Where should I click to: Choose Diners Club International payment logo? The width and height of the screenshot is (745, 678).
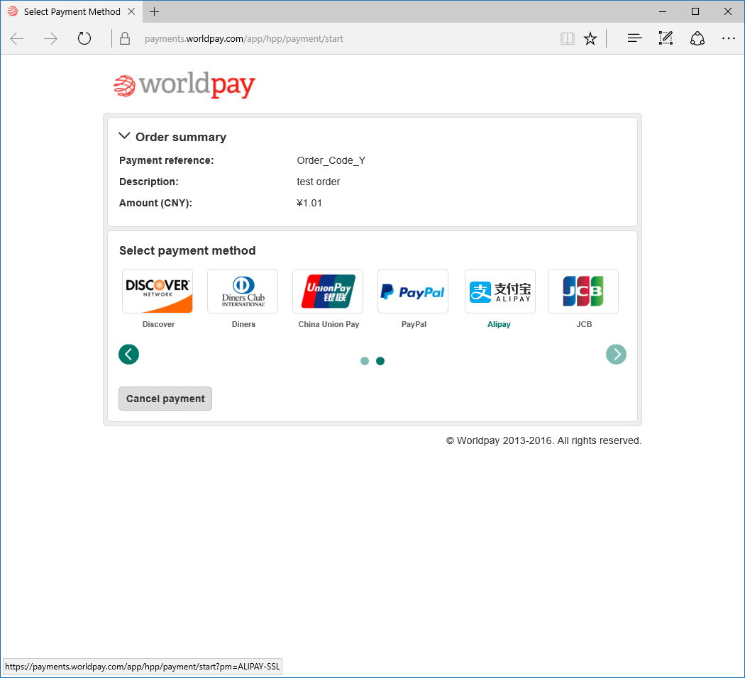243,291
